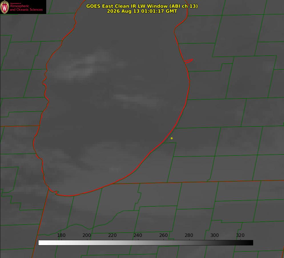The height and width of the screenshot is (258, 284).
Task: Click the 280 colorbar label
Action: point(189,235)
